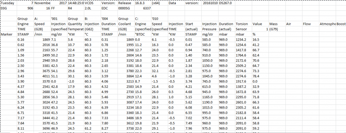The image size is (346, 133).
Task: Select the DS267.0 data version cell
Action: [x=227, y=3]
